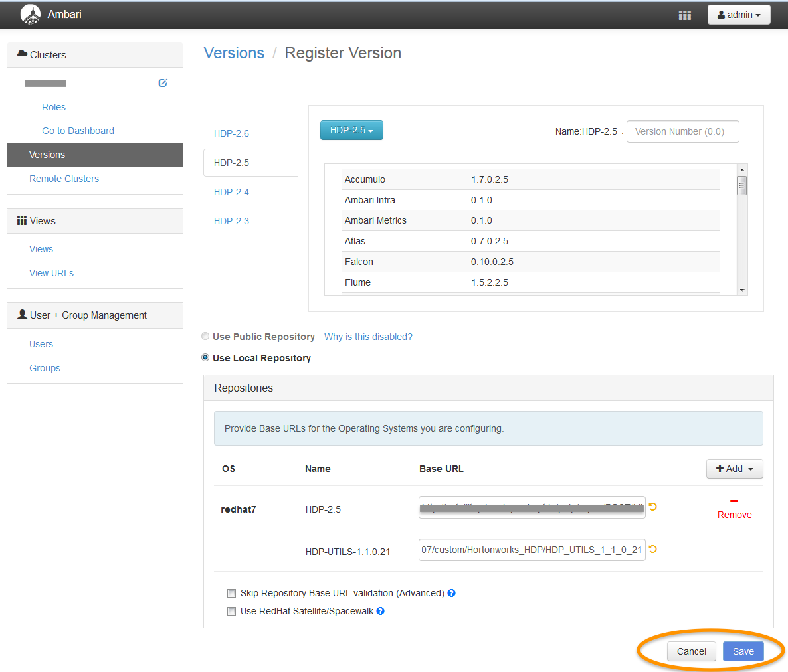Click the Accumulo row in services list
The width and height of the screenshot is (788, 672).
[x=530, y=179]
